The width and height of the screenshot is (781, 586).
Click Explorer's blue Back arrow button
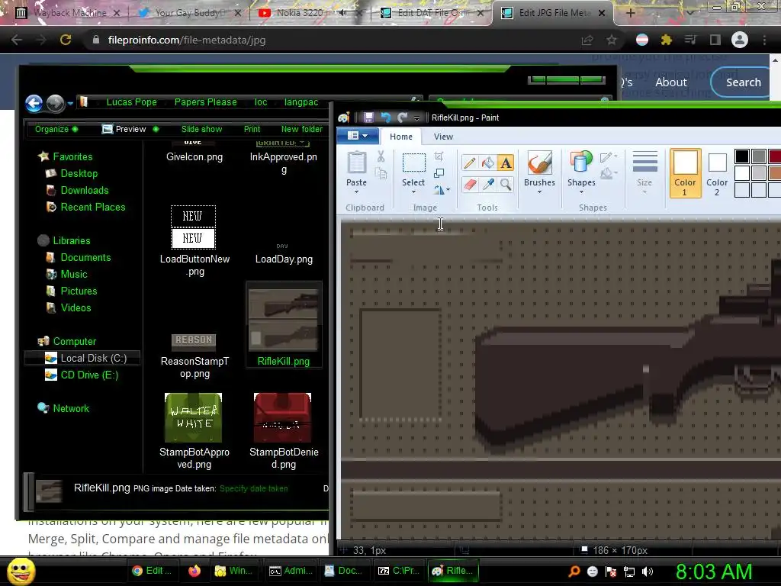(x=34, y=104)
